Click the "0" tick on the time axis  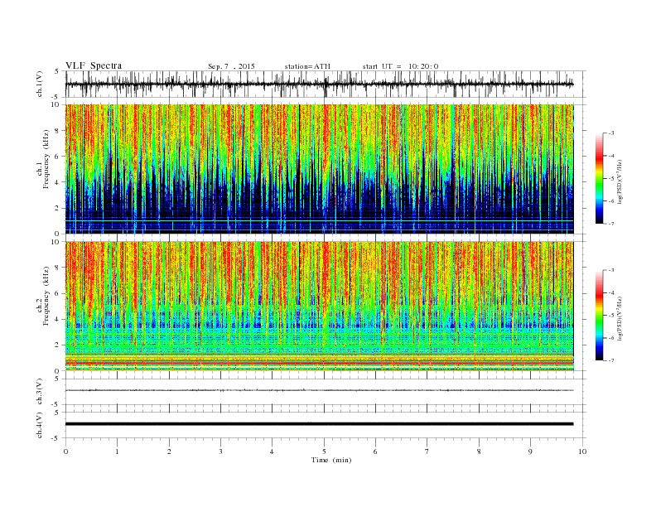click(x=65, y=451)
